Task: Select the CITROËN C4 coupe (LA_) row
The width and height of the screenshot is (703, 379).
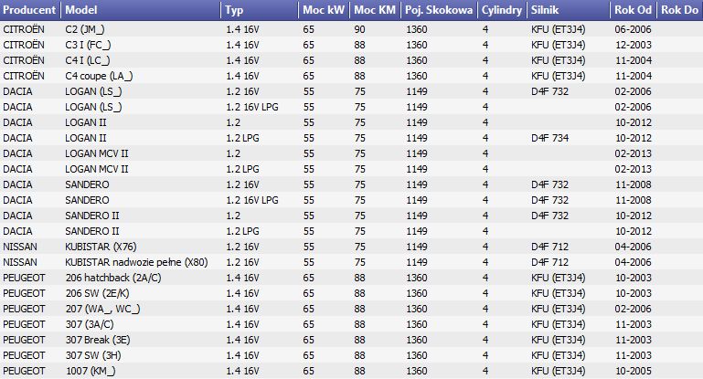Action: pos(351,76)
